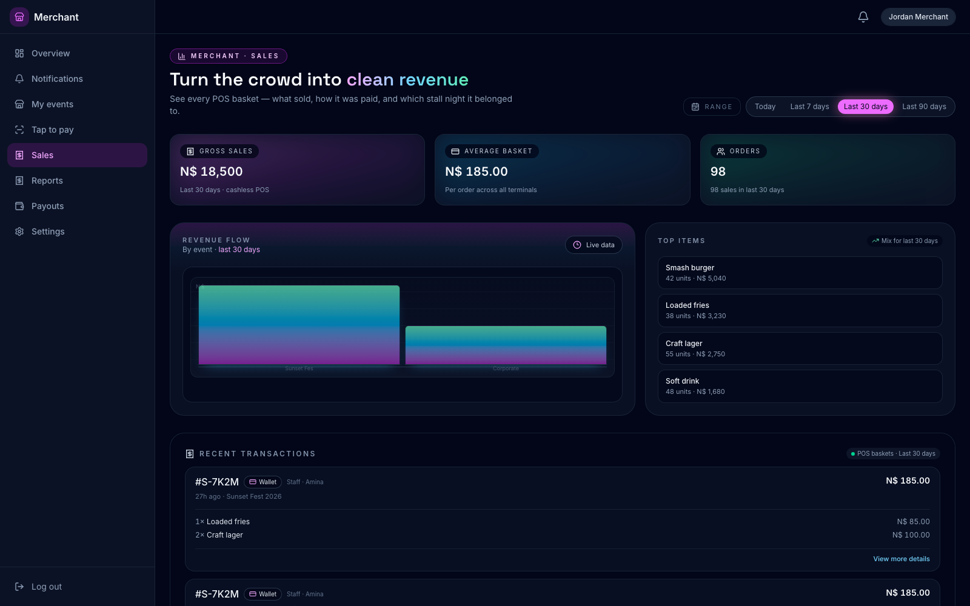Select the Craft lager top item
Screen dimensions: 970x606
pyautogui.click(x=800, y=348)
